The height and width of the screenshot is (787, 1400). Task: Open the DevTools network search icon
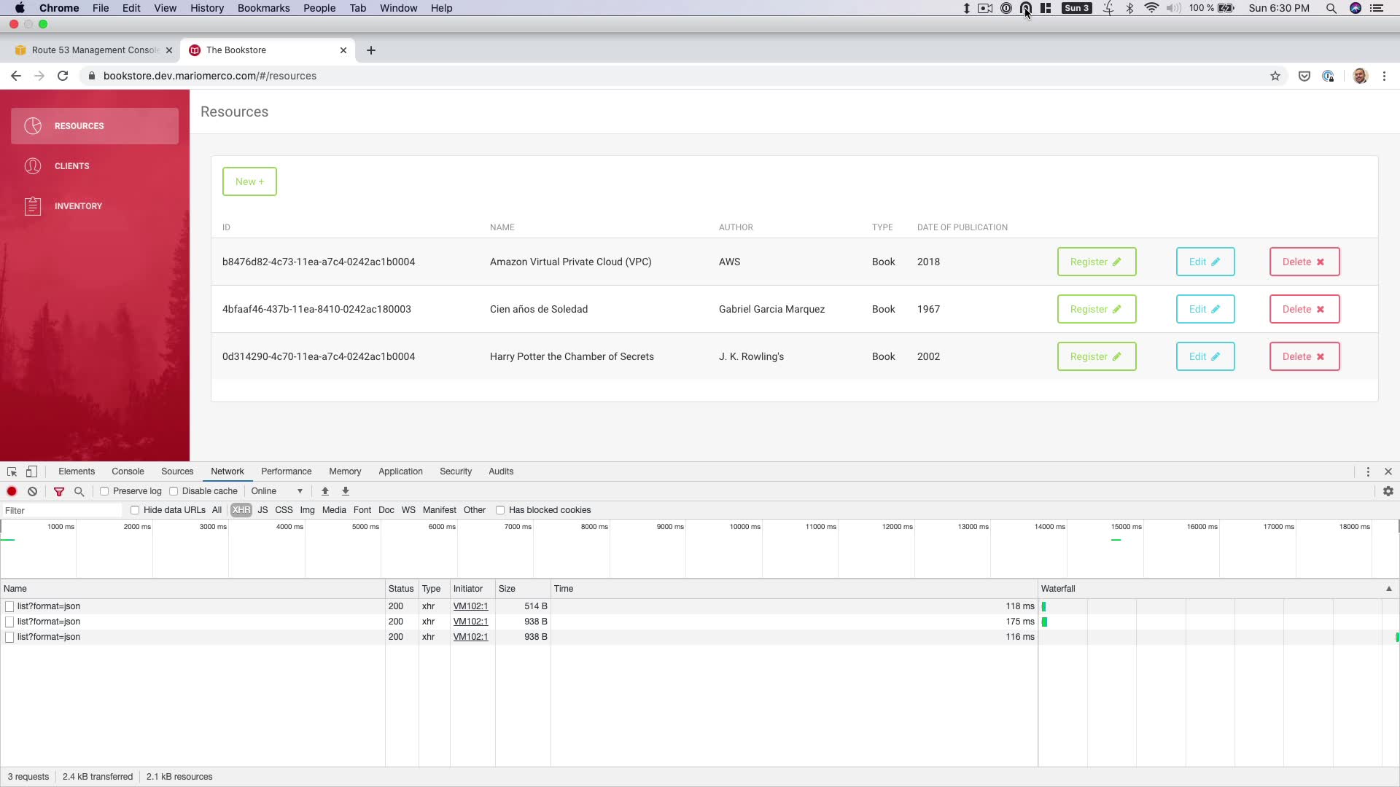(x=79, y=491)
